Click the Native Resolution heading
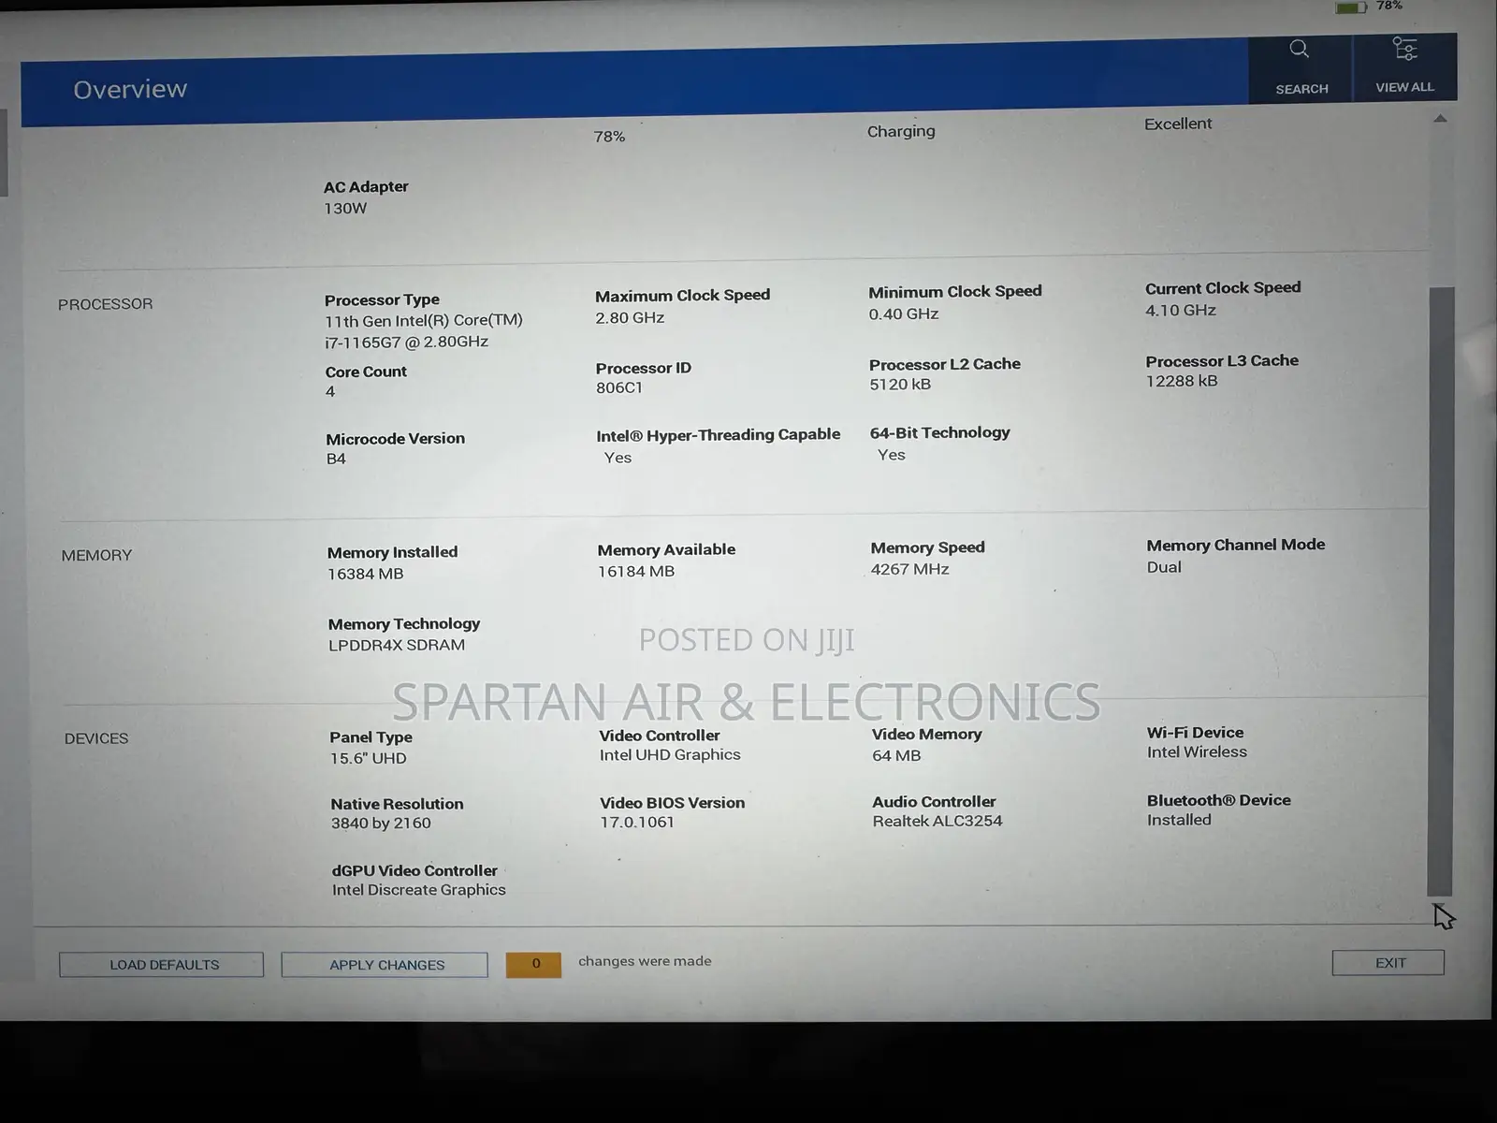The height and width of the screenshot is (1123, 1497). [397, 805]
